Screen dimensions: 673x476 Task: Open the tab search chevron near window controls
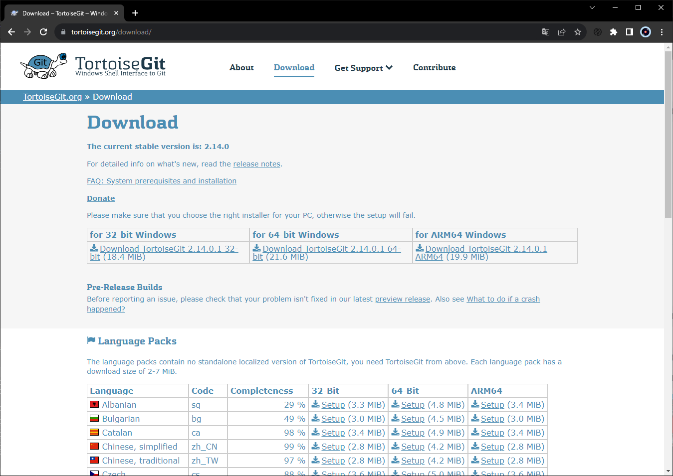[592, 7]
